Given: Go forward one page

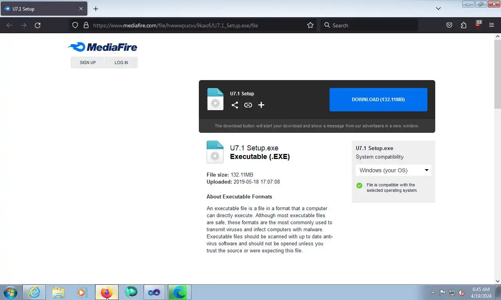Looking at the screenshot, I should [x=23, y=25].
